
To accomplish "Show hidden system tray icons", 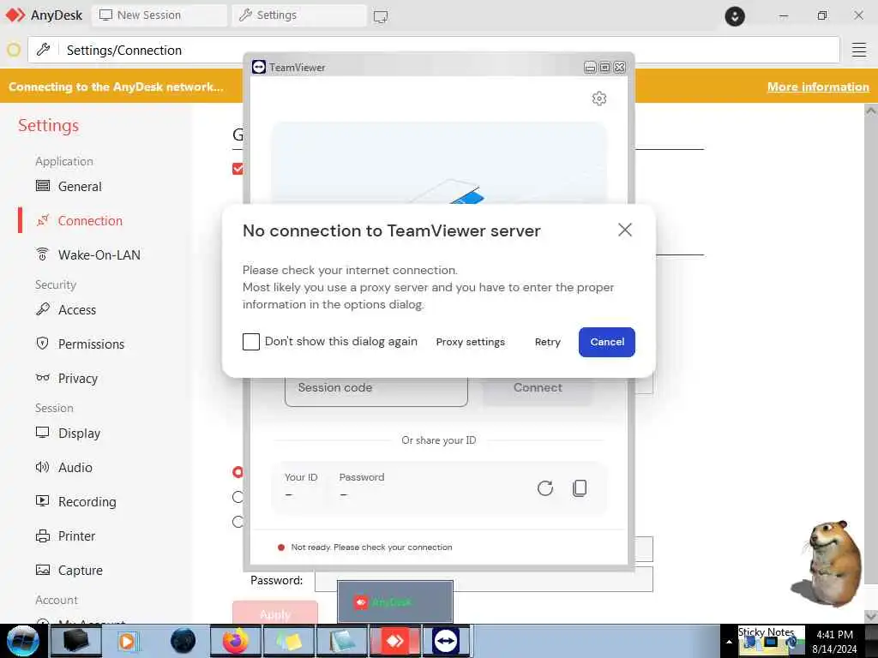I will [x=729, y=642].
